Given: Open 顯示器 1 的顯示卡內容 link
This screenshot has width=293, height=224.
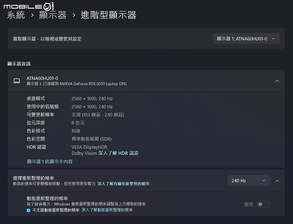Looking at the screenshot, I should pyautogui.click(x=50, y=162).
